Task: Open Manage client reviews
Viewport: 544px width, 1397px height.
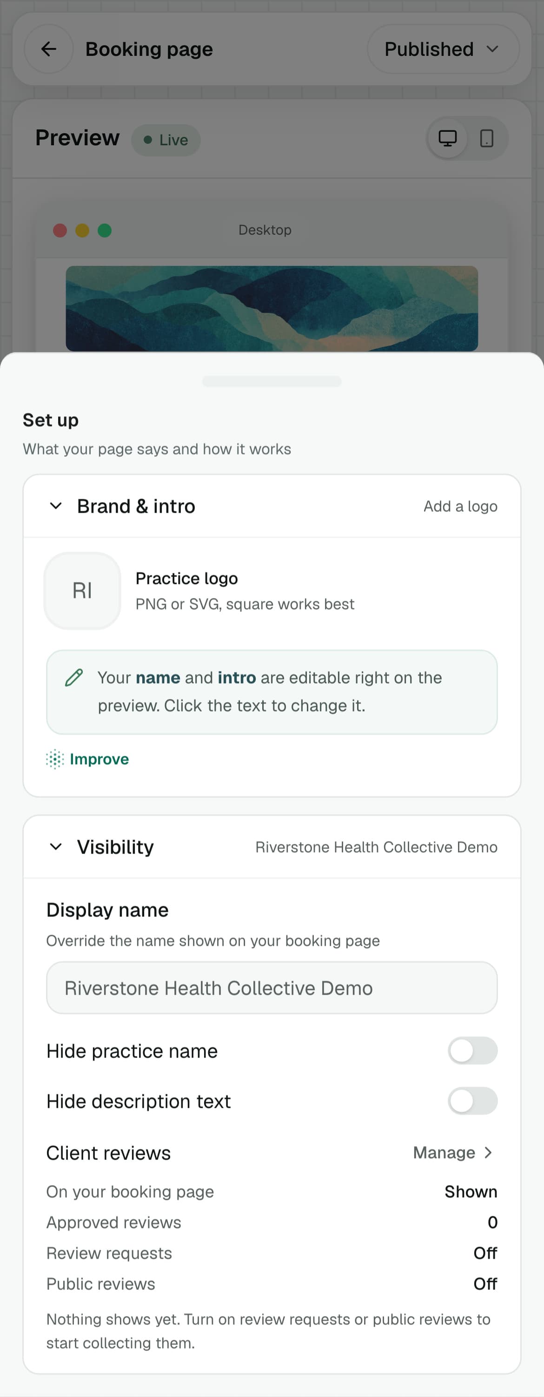Action: [453, 1153]
